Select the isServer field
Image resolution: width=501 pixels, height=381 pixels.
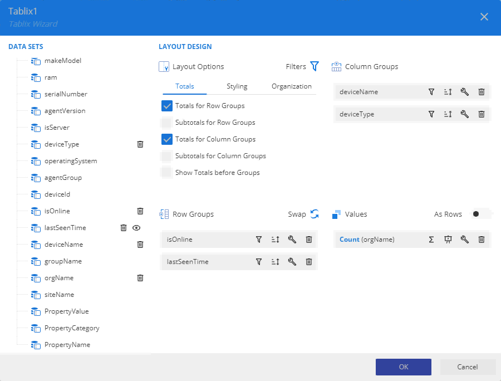pyautogui.click(x=57, y=128)
